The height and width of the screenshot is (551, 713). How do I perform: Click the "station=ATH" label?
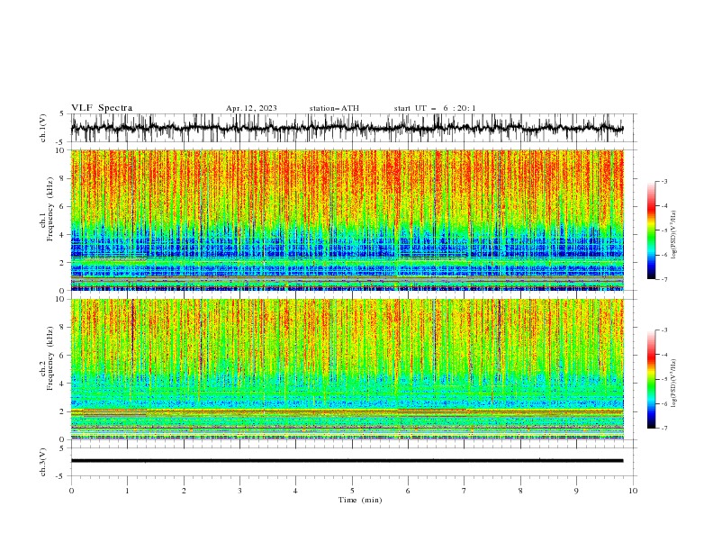[x=334, y=108]
